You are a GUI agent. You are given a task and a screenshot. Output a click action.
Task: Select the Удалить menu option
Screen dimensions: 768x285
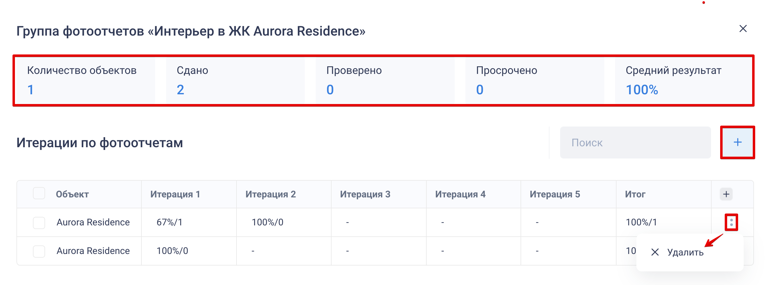(x=685, y=252)
